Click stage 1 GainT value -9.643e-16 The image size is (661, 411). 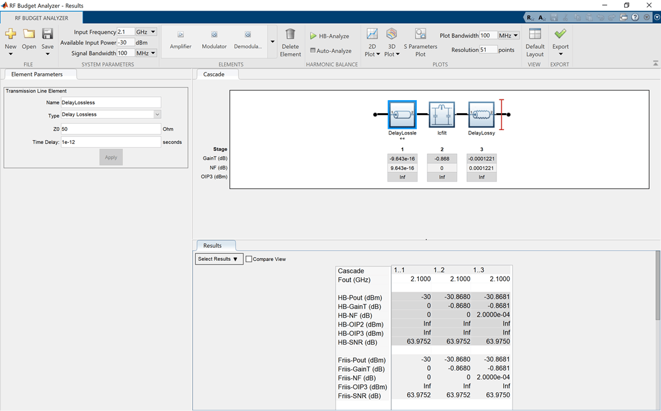402,159
